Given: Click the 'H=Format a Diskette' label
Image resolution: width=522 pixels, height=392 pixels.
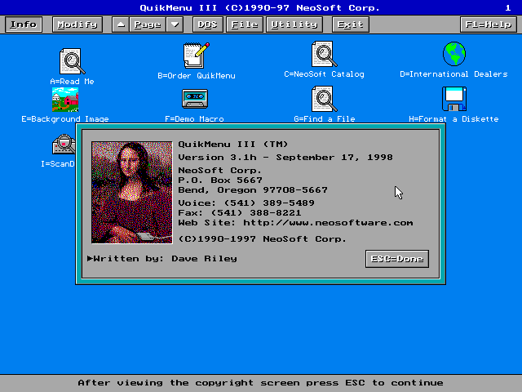Looking at the screenshot, I should [453, 119].
